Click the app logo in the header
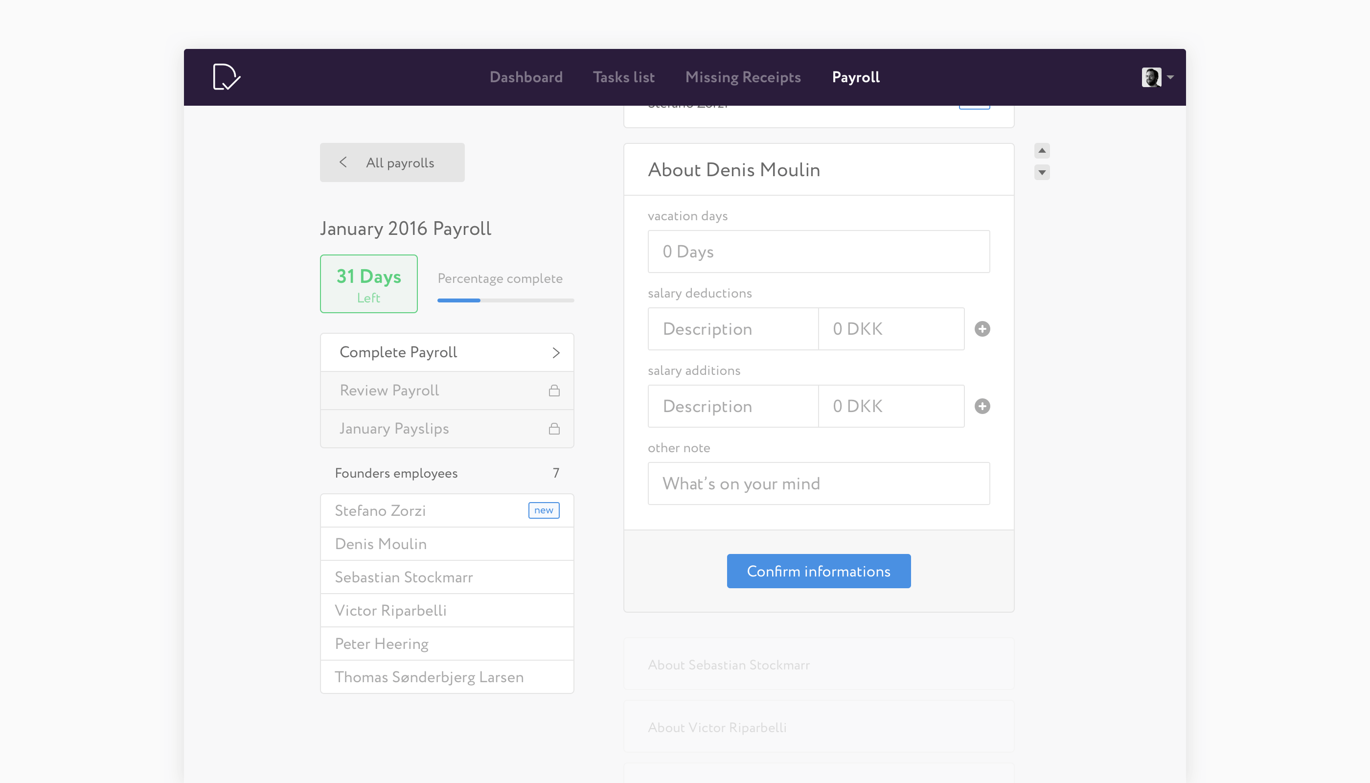Viewport: 1370px width, 783px height. coord(227,77)
